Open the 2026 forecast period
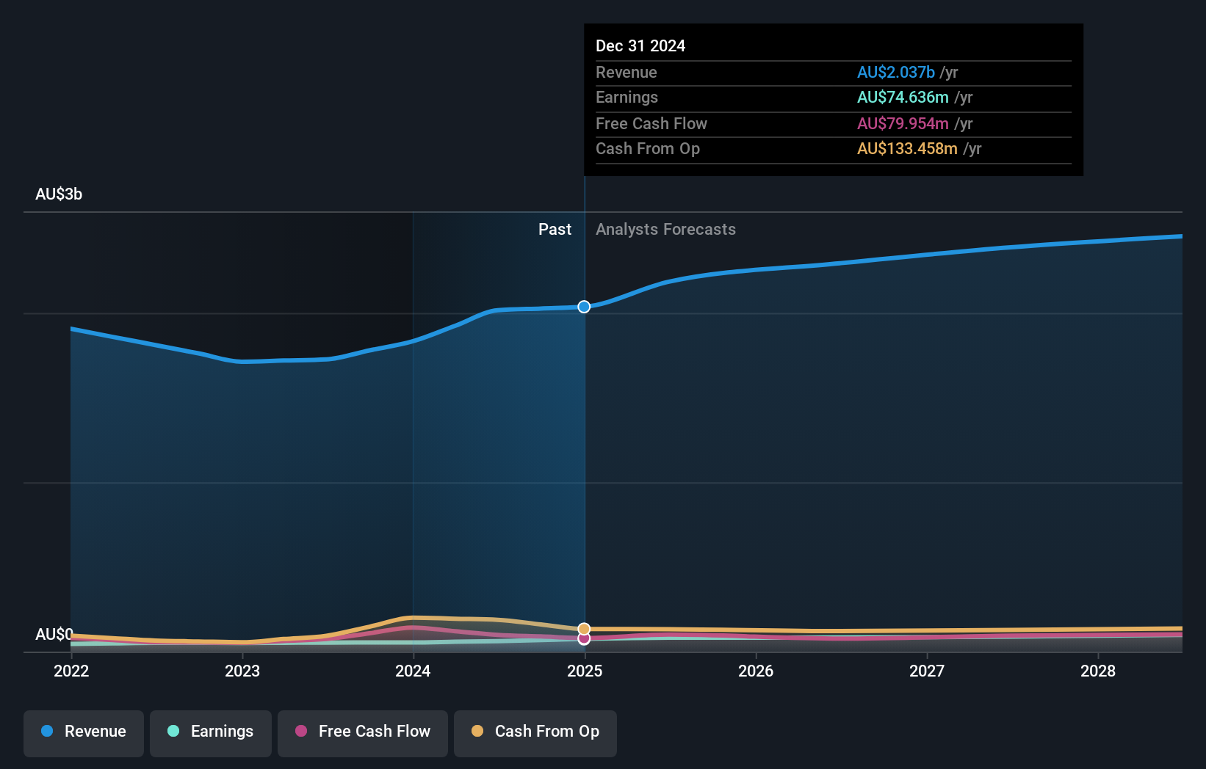 (757, 671)
